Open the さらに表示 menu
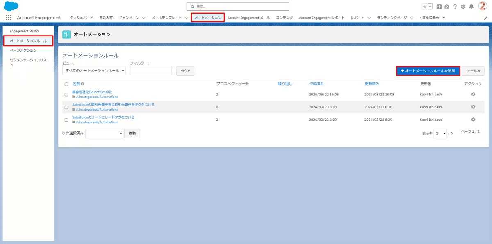 [433, 18]
